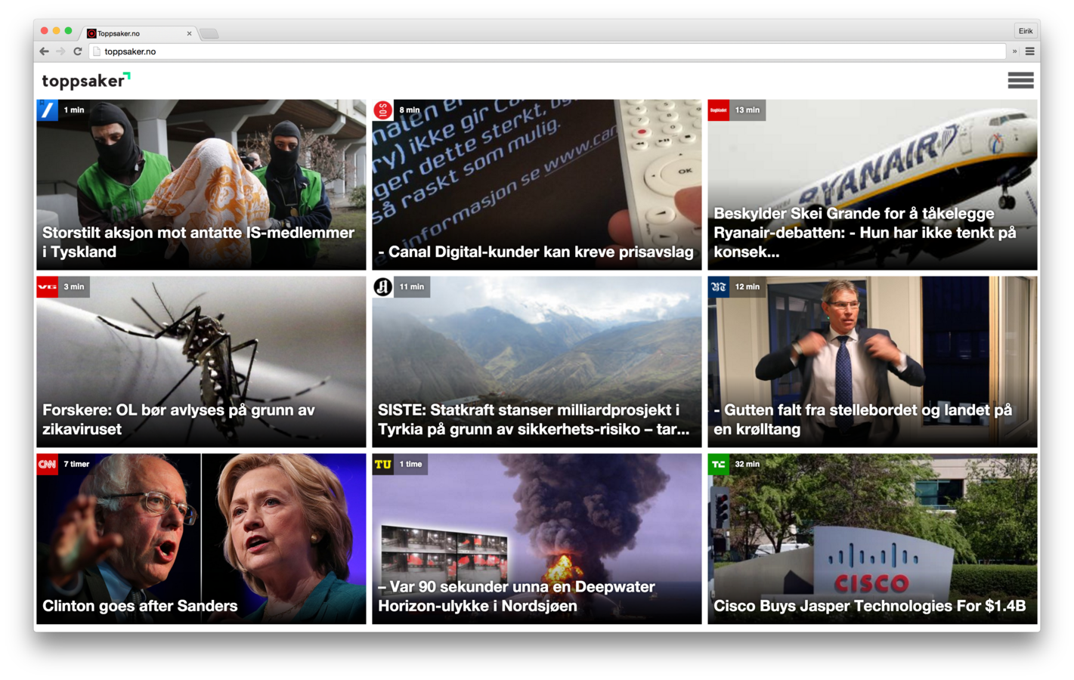This screenshot has height=680, width=1074.
Task: Click Dagbladet source icon on Ryanair story
Action: (718, 110)
